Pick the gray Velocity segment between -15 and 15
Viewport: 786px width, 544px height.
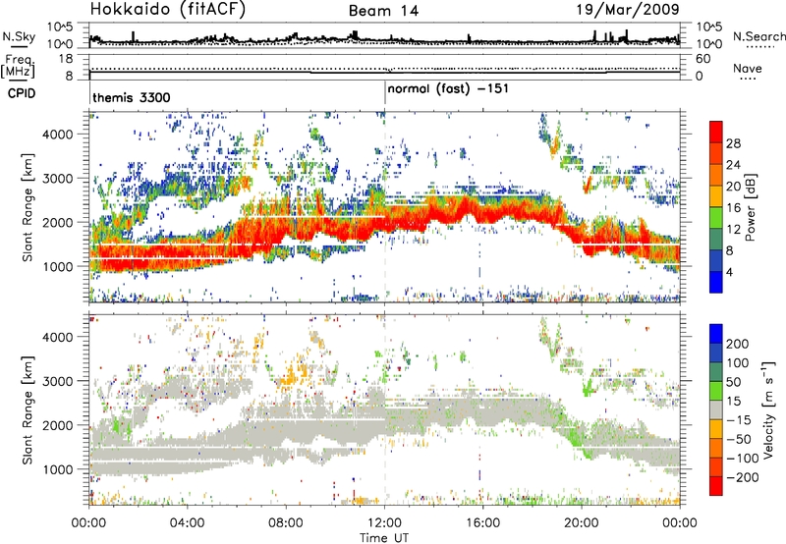pyautogui.click(x=716, y=409)
